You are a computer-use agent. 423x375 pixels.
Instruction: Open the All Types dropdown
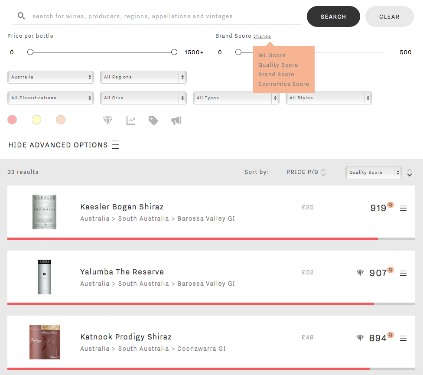(236, 98)
